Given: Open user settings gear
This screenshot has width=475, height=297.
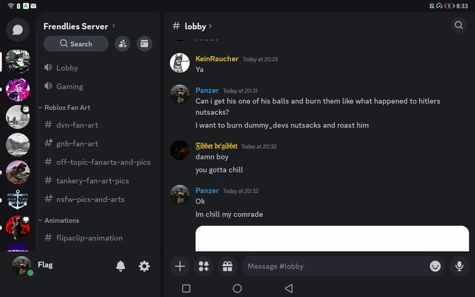Looking at the screenshot, I should (x=144, y=266).
